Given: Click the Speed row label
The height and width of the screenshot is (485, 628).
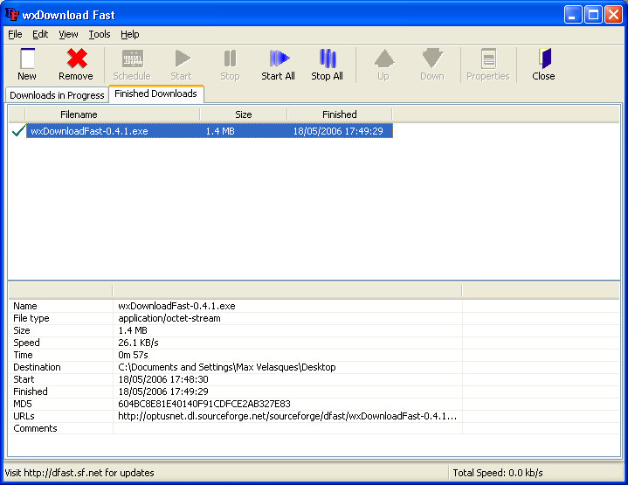Looking at the screenshot, I should 26,343.
